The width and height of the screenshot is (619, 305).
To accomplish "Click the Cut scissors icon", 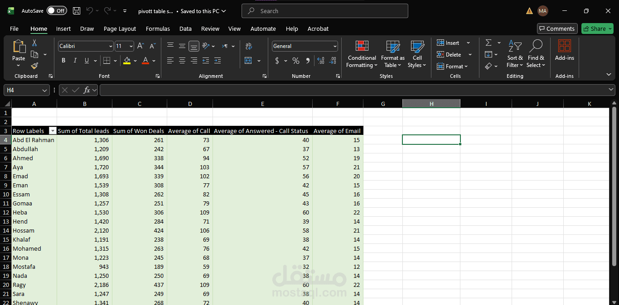I will pos(34,43).
